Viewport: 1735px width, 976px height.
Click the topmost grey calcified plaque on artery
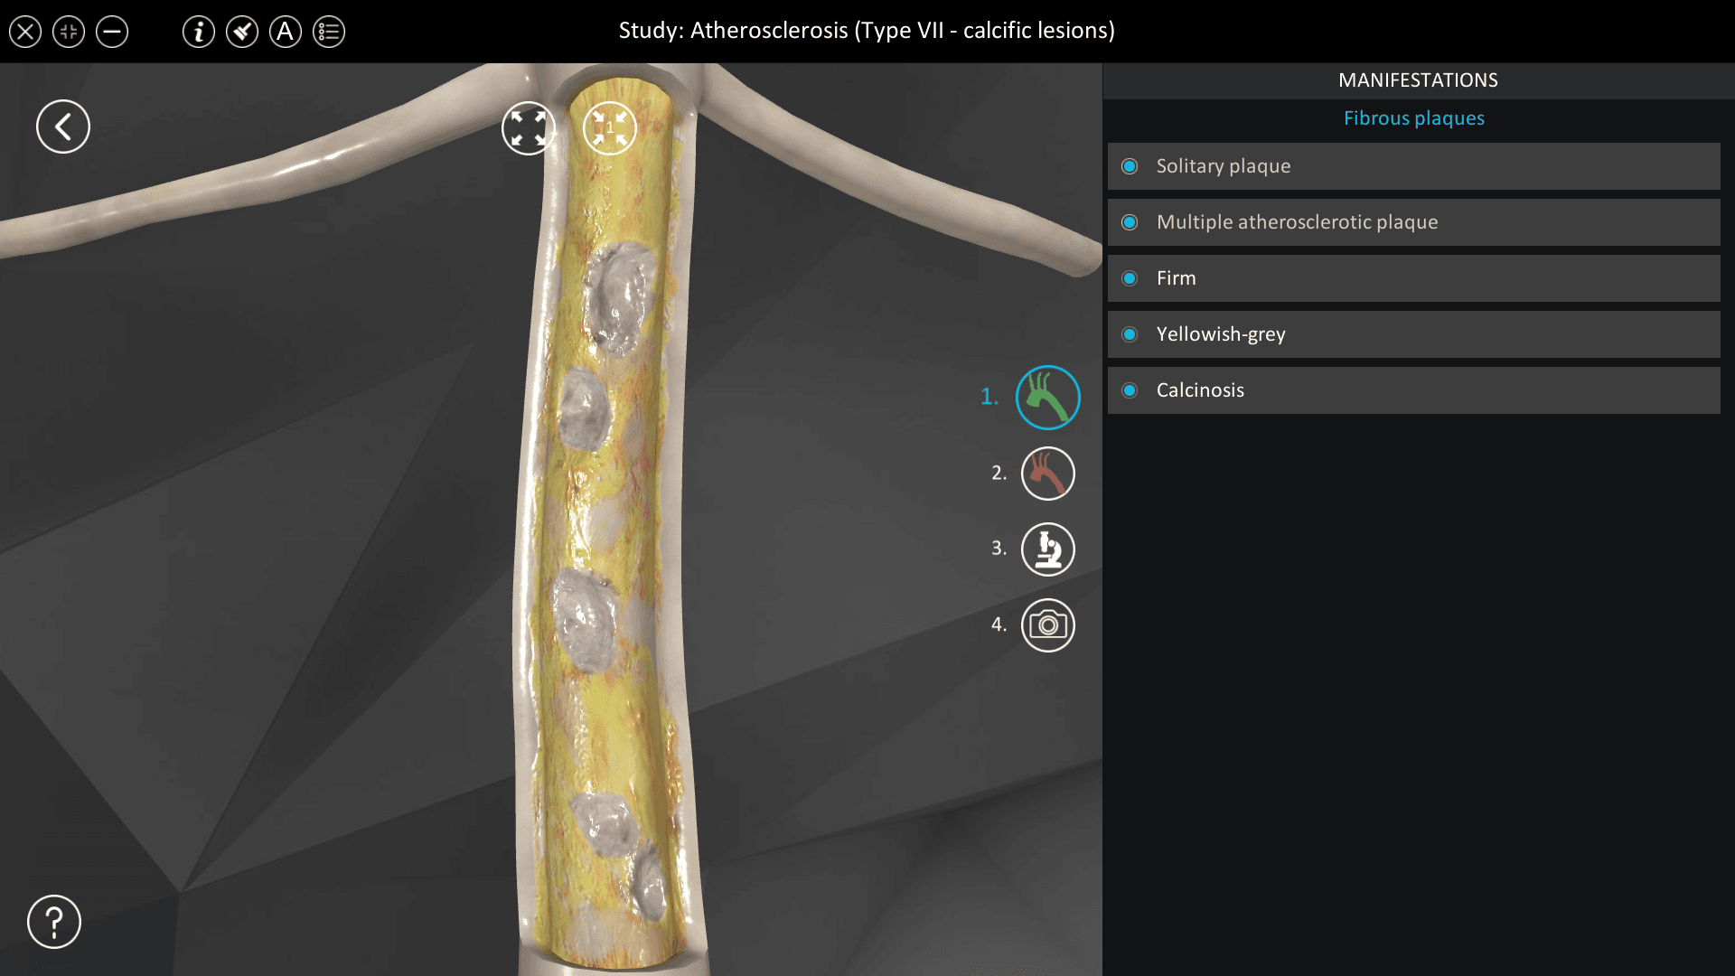620,298
